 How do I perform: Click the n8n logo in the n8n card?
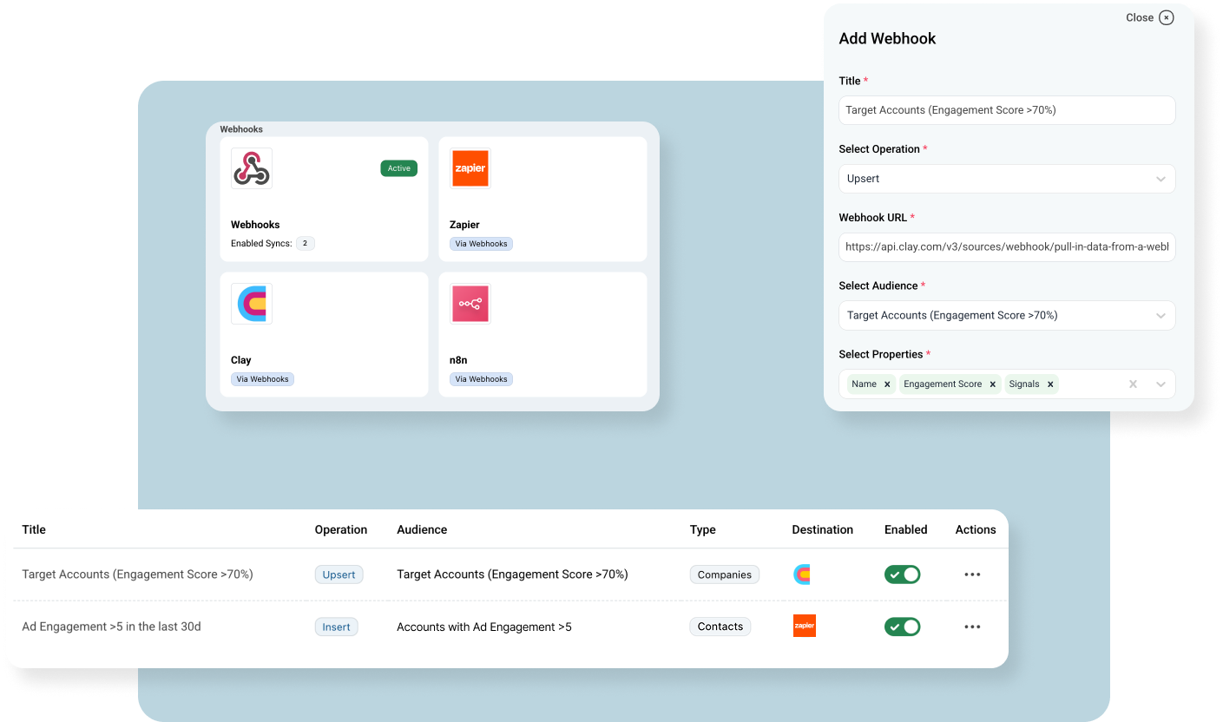[470, 304]
